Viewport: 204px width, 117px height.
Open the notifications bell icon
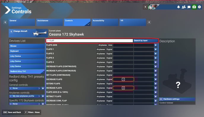click(179, 7)
